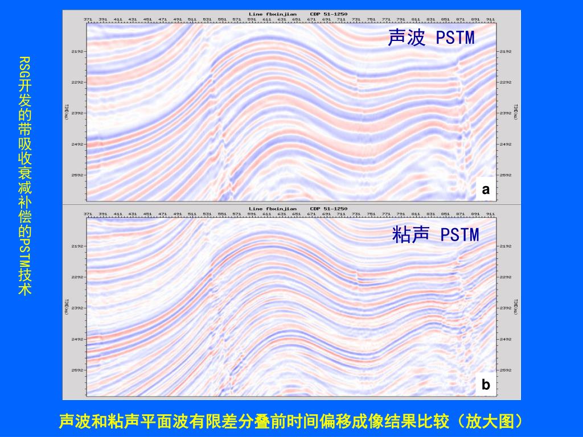
Task: Click the acoustic PSTM seismic section image
Action: pyautogui.click(x=291, y=112)
